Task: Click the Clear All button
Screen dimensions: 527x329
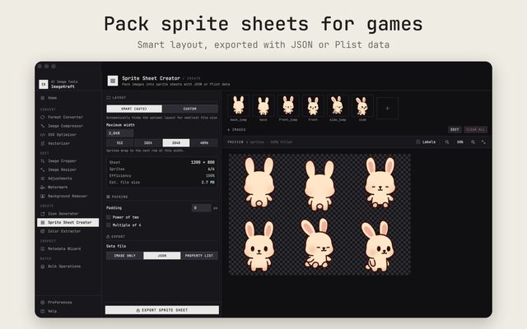Action: click(476, 130)
